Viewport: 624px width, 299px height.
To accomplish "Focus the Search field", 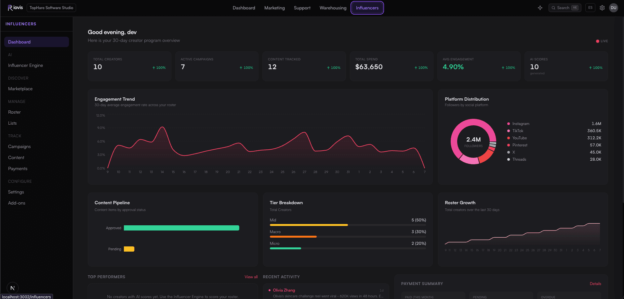I will point(565,8).
